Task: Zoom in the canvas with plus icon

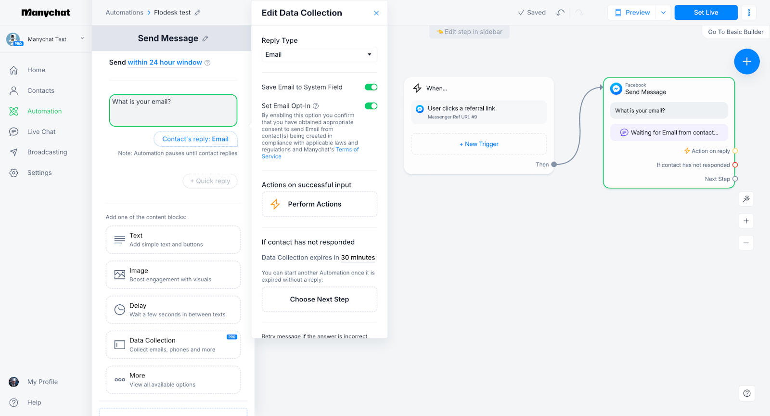Action: coord(746,221)
